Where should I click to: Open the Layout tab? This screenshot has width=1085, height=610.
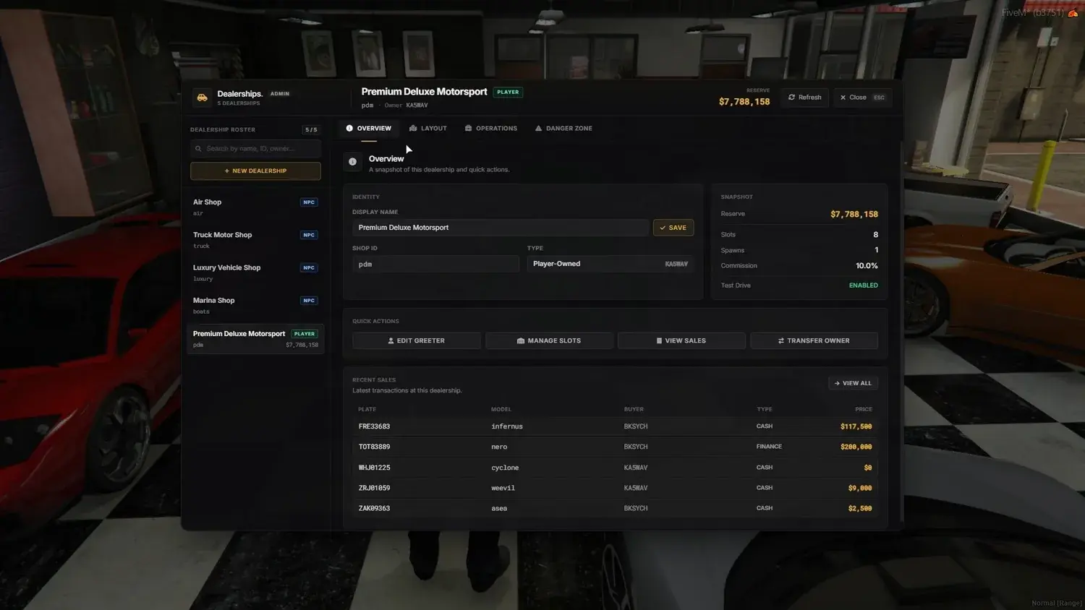tap(428, 129)
